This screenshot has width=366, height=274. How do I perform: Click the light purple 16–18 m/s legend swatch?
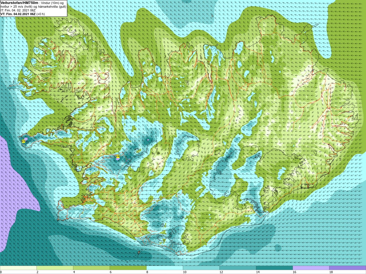coord(311,268)
